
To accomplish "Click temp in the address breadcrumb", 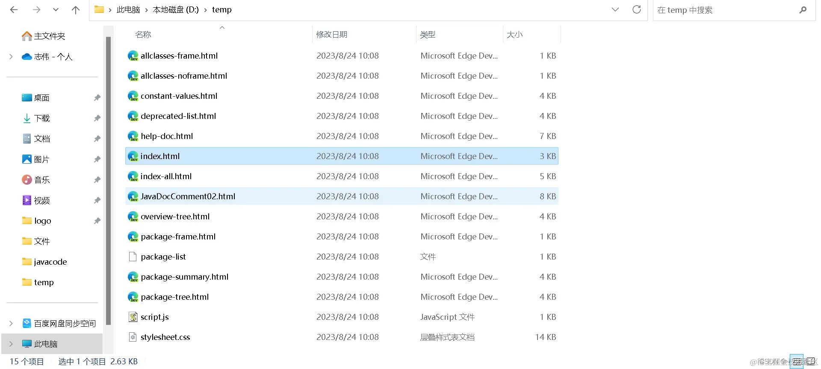I will coord(221,9).
